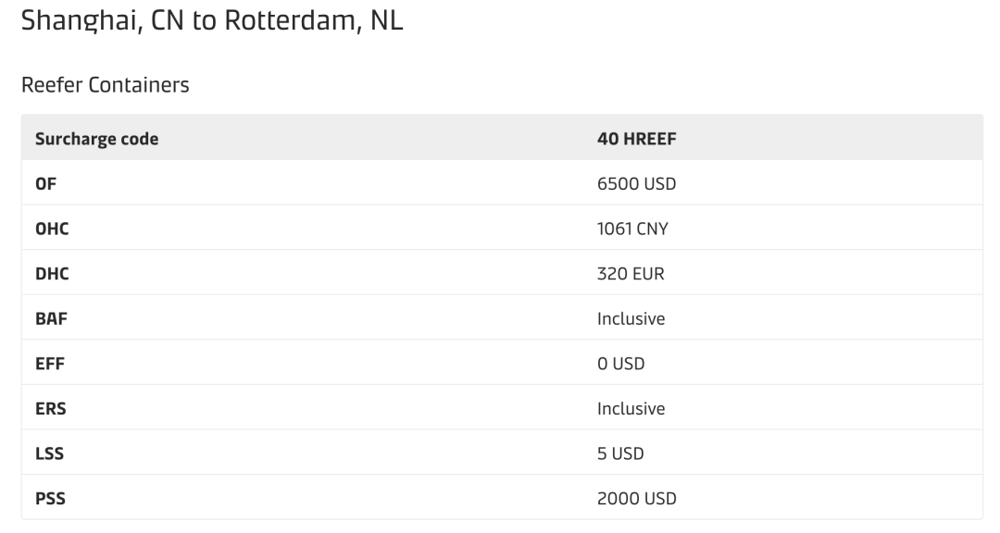This screenshot has width=1000, height=533.
Task: Click the 0 USD value
Action: pos(621,363)
